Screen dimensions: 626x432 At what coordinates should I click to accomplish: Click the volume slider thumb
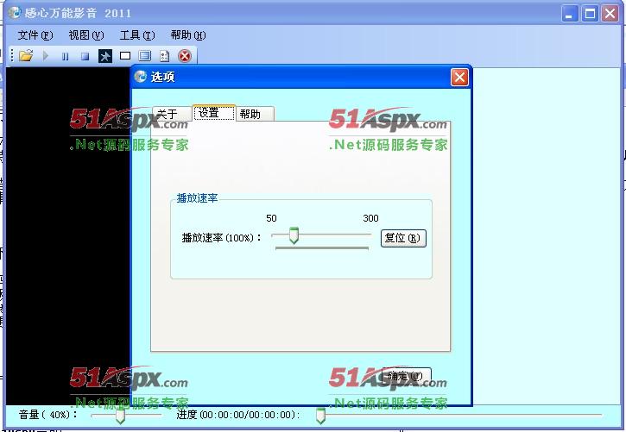point(120,416)
